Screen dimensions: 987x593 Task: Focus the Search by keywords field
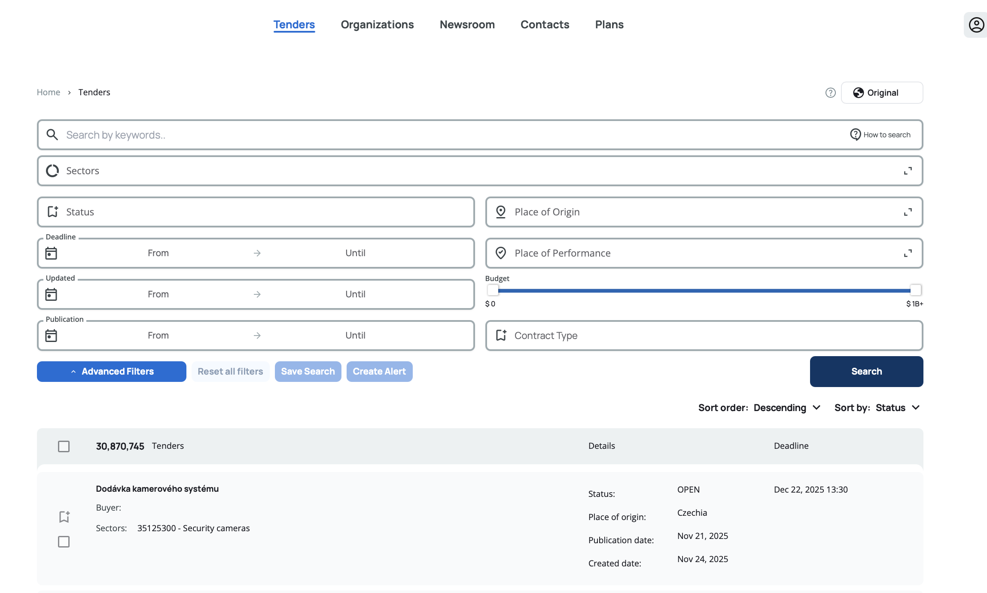(430, 135)
